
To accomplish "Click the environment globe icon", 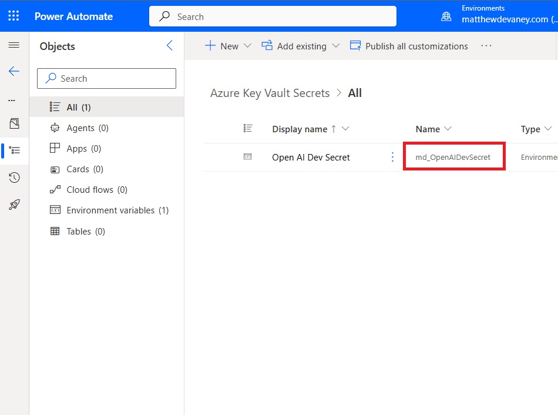I will click(x=446, y=16).
